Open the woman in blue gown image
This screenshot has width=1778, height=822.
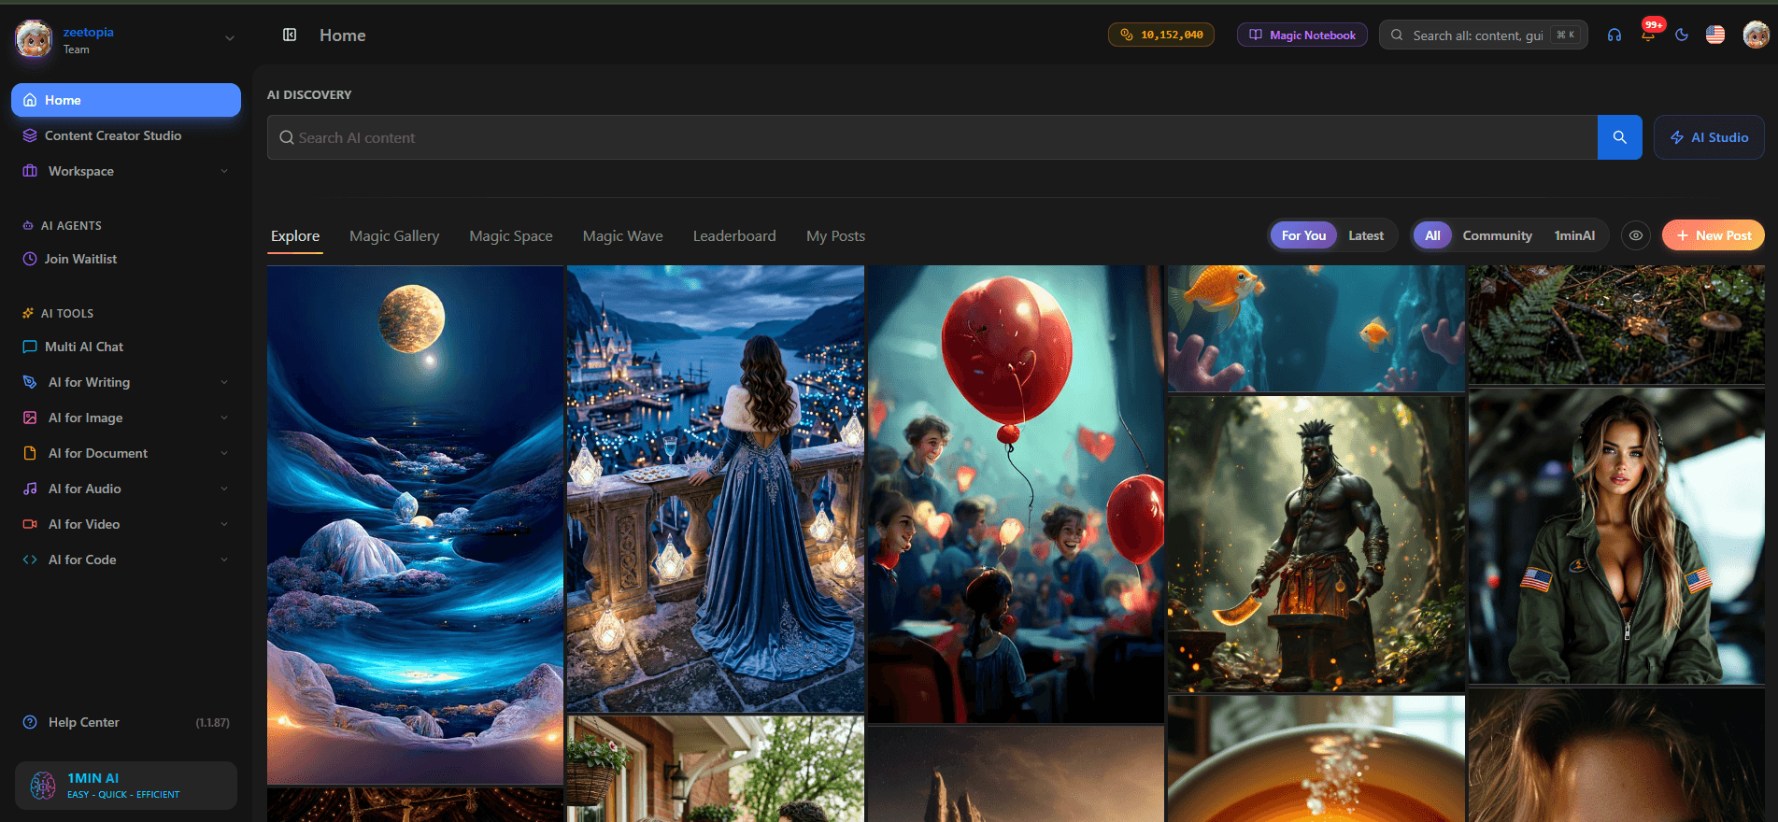pos(716,489)
